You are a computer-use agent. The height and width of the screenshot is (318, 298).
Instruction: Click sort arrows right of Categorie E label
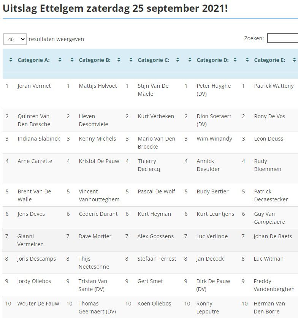point(294,60)
